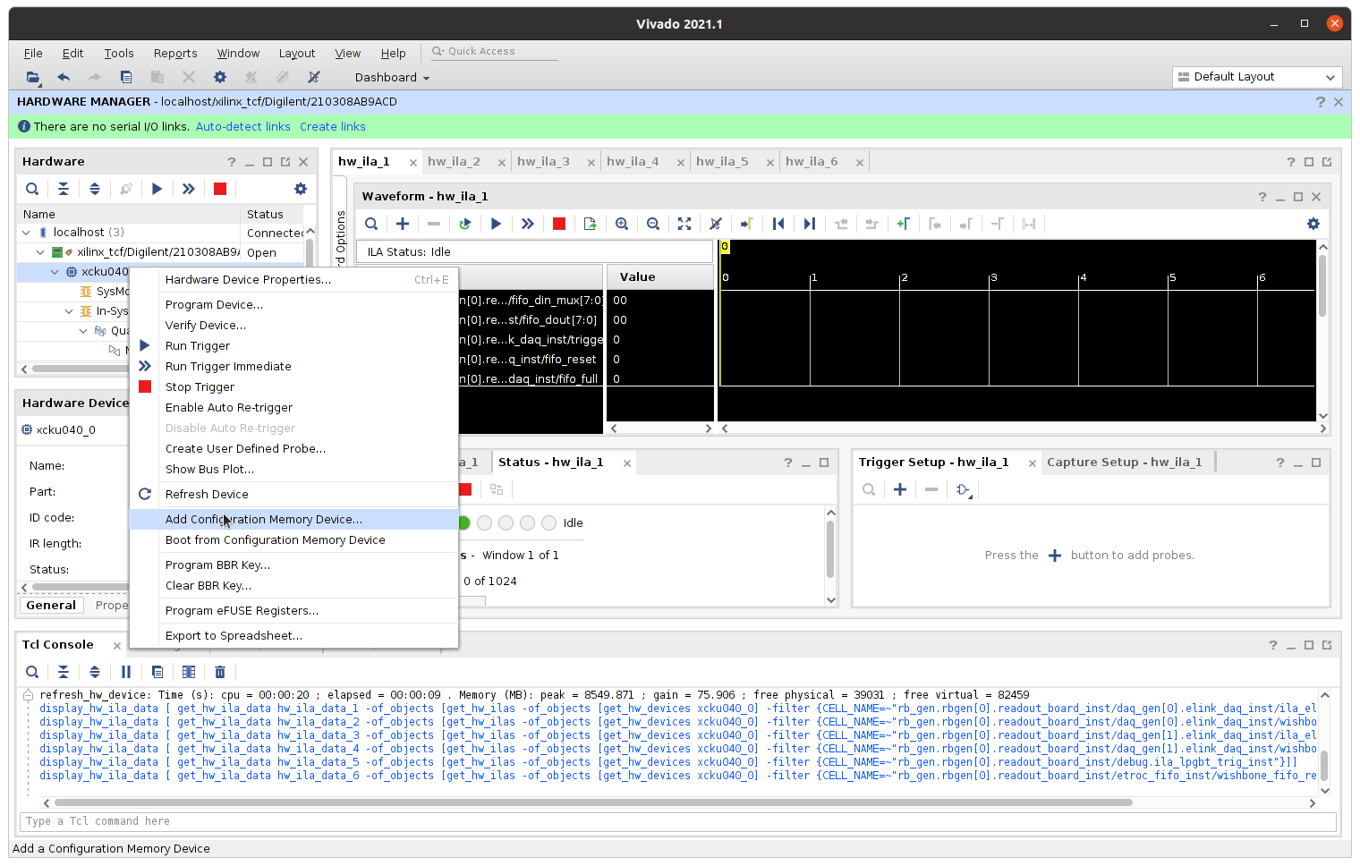Add probe with Waveform plus icon
The height and width of the screenshot is (866, 1360).
(403, 224)
